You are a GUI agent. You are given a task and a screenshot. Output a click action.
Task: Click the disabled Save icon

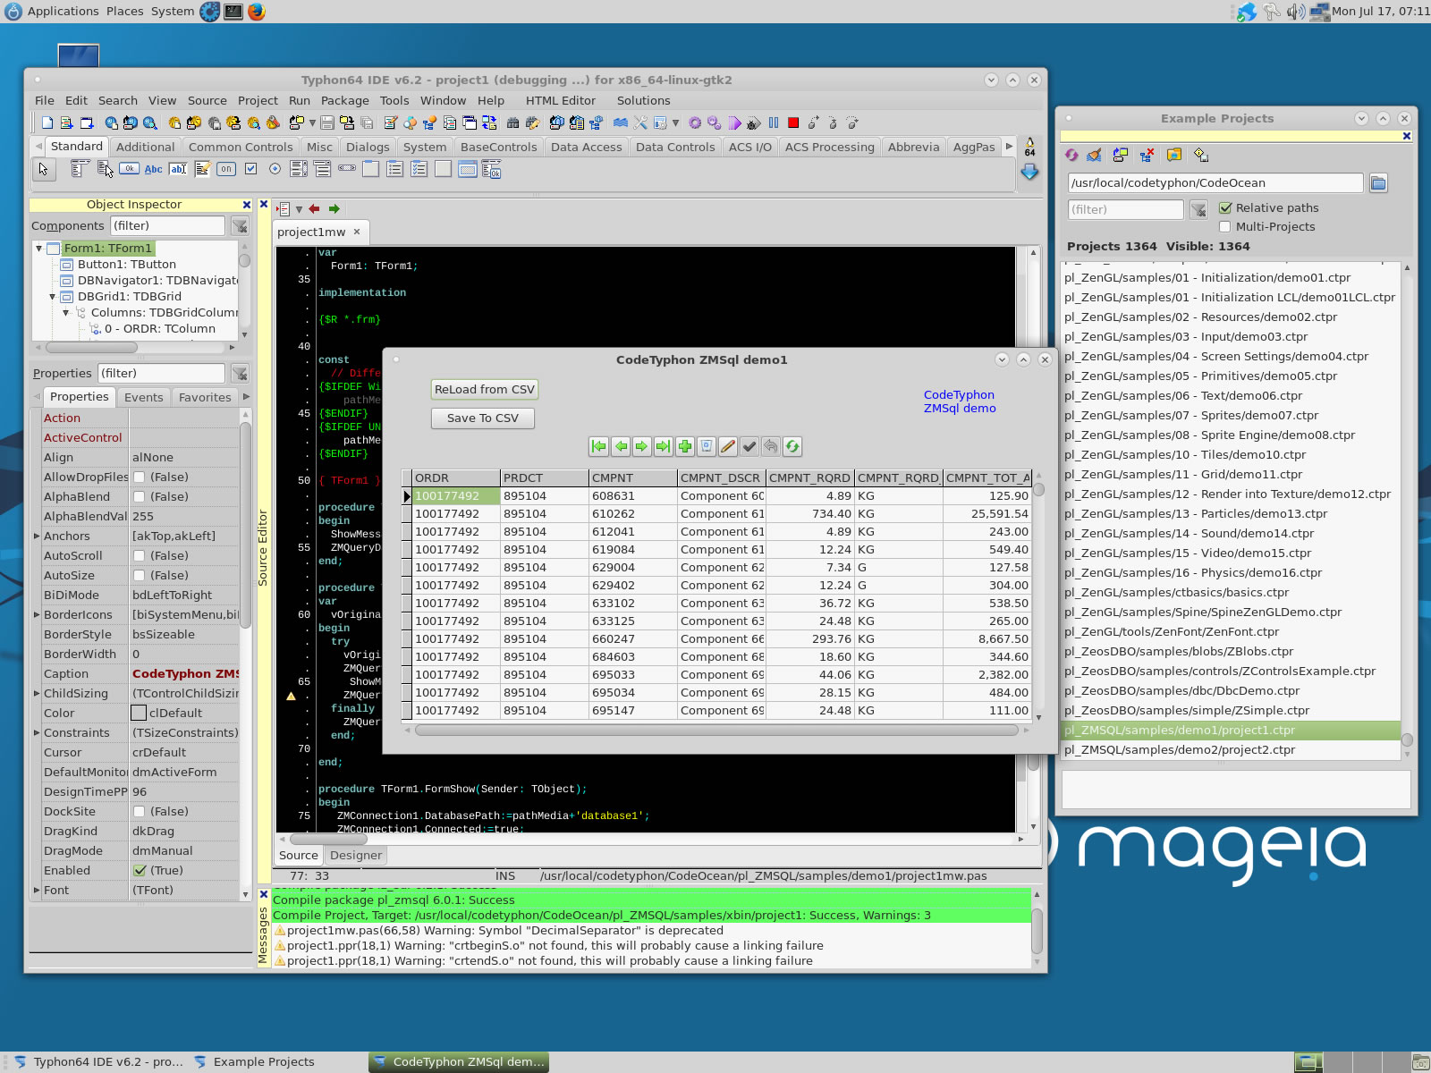[x=327, y=123]
